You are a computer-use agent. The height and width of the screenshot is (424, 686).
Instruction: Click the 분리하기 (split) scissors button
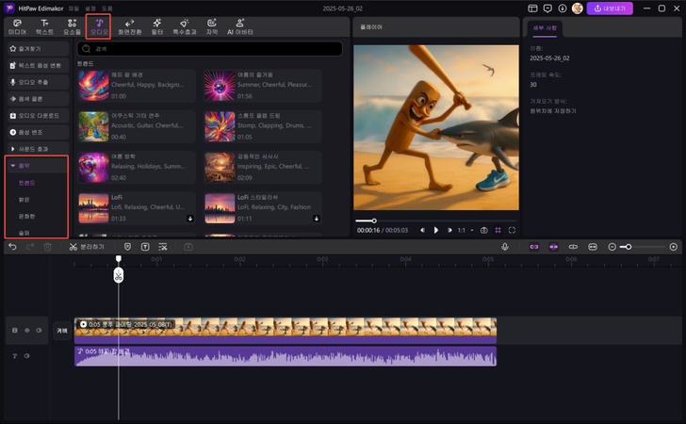(x=87, y=247)
